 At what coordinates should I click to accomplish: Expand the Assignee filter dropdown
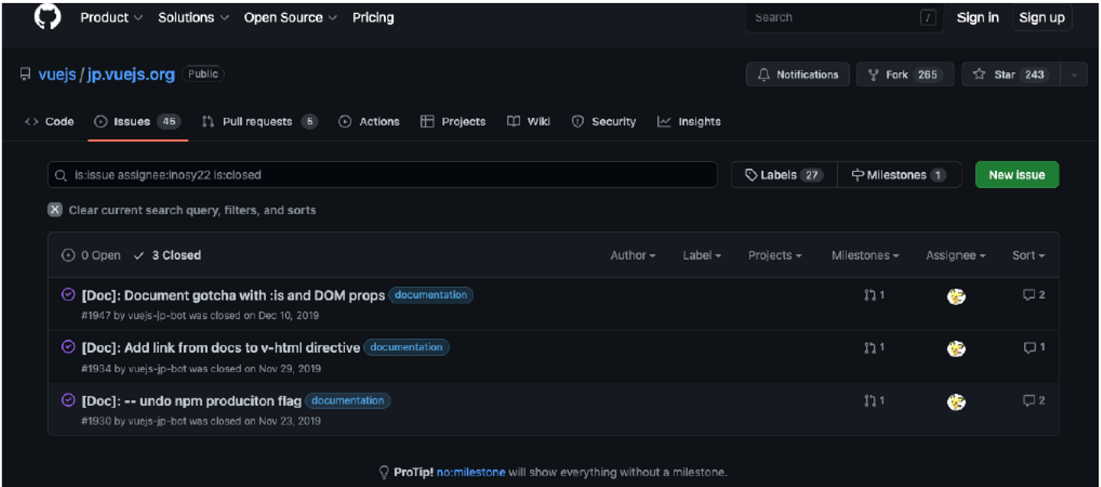[x=955, y=255]
